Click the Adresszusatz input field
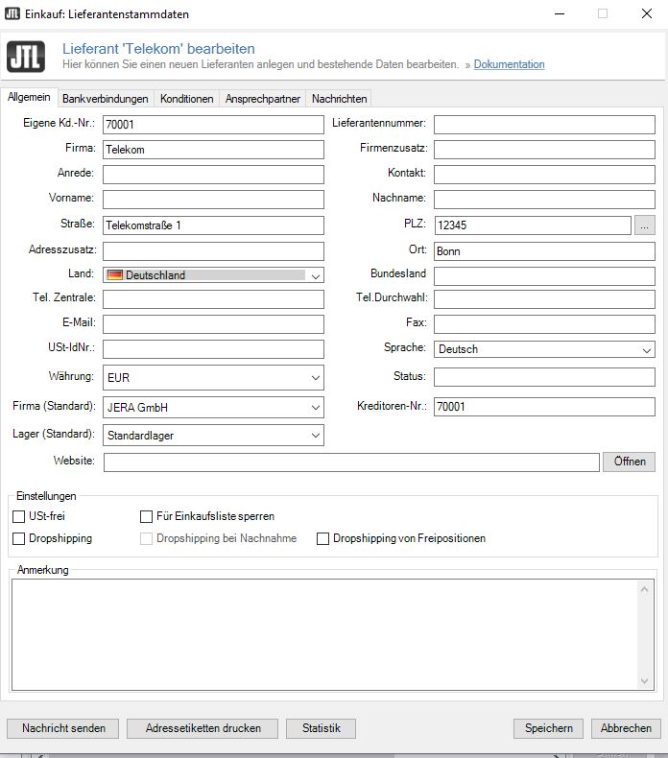Viewport: 668px width, 758px height. tap(213, 251)
